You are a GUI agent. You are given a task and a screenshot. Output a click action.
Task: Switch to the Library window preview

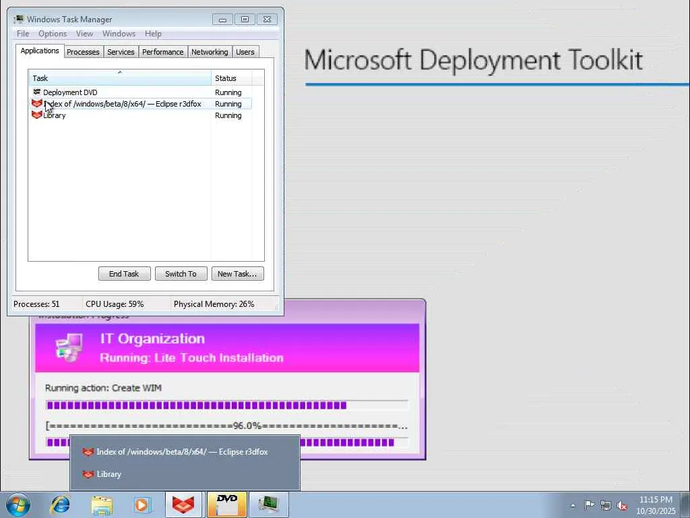coord(185,474)
